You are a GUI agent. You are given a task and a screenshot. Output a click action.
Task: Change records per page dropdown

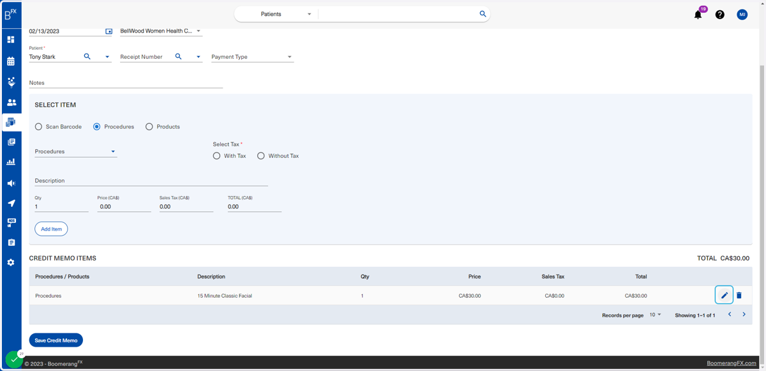pos(656,315)
